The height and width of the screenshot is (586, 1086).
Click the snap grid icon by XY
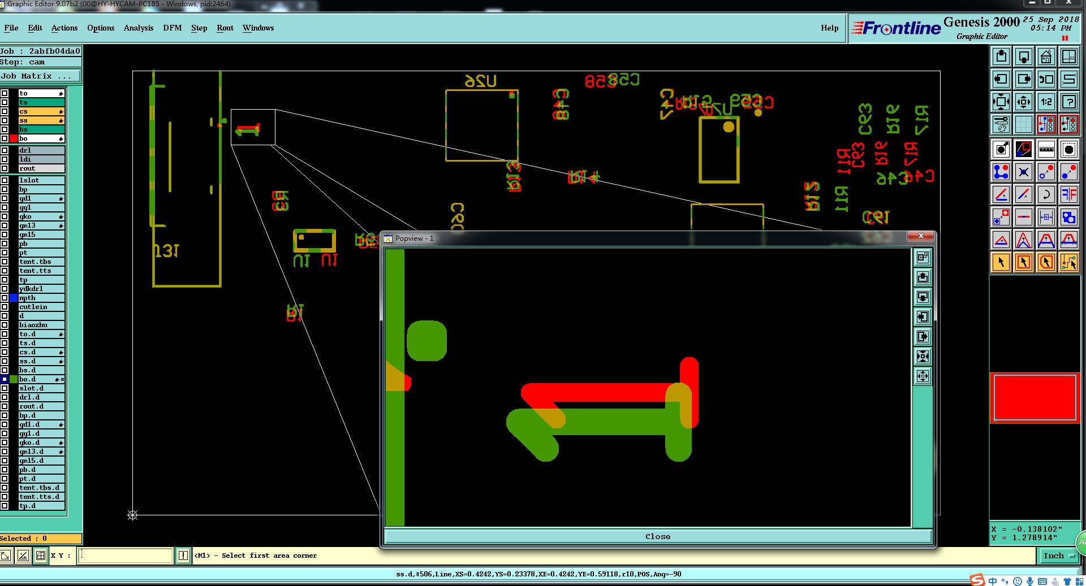pos(41,555)
